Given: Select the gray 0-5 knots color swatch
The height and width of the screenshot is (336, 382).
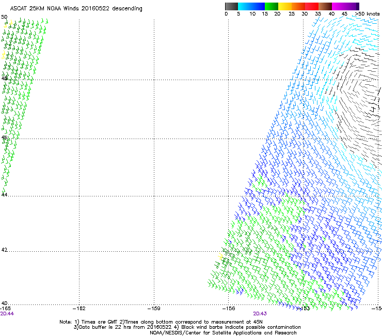Looking at the screenshot, I should [231, 6].
